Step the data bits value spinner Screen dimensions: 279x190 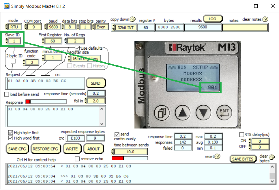pyautogui.click(x=63, y=27)
